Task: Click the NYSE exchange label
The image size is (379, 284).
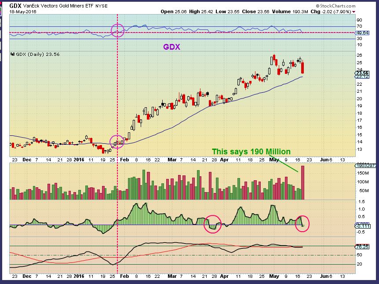Action: click(x=102, y=6)
